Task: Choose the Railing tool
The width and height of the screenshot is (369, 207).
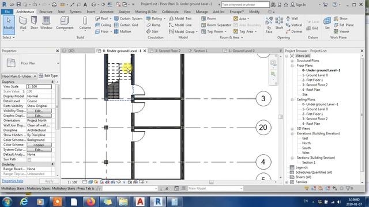Action: pyautogui.click(x=156, y=18)
